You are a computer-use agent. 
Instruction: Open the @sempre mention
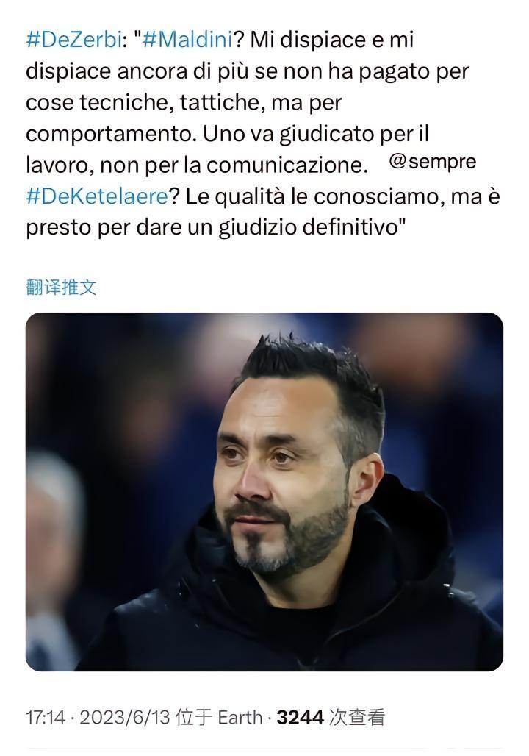[x=432, y=162]
